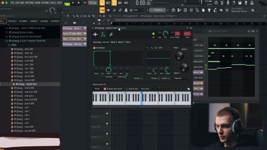This screenshot has height=150, width=267.
Task: Select the SOUNDS browser tab
Action: pos(44,21)
